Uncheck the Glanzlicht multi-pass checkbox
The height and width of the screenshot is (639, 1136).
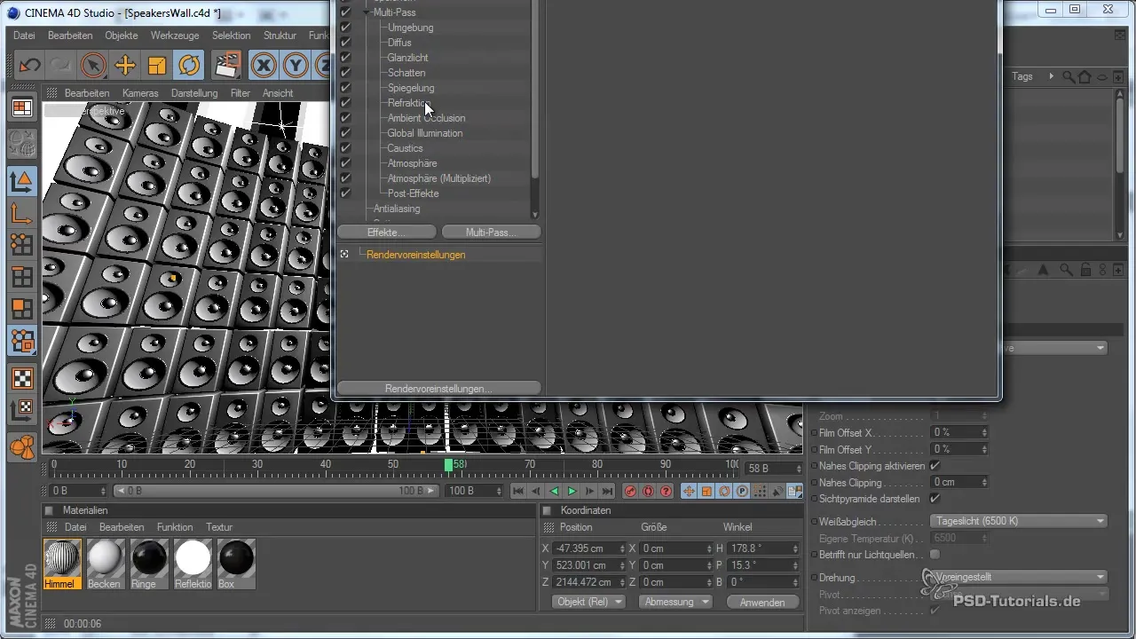[346, 58]
